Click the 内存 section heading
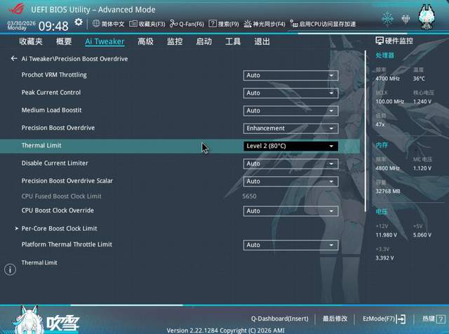The image size is (449, 334). coord(382,145)
